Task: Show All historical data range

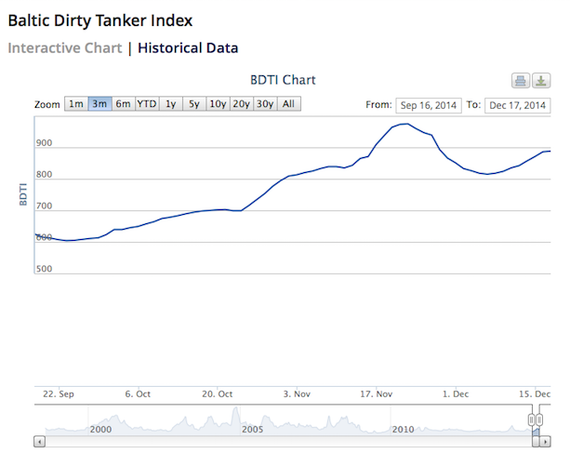Action: point(288,104)
